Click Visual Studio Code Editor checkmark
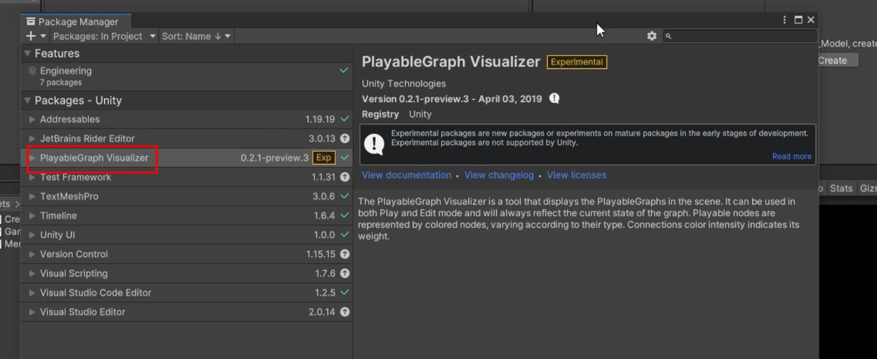The width and height of the screenshot is (877, 359). pos(345,292)
